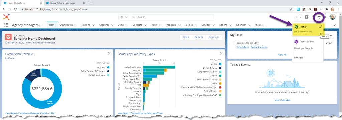
Task: Click the red Dashboard icon beside Benelinx Home Dashboard
Action: 8,37
